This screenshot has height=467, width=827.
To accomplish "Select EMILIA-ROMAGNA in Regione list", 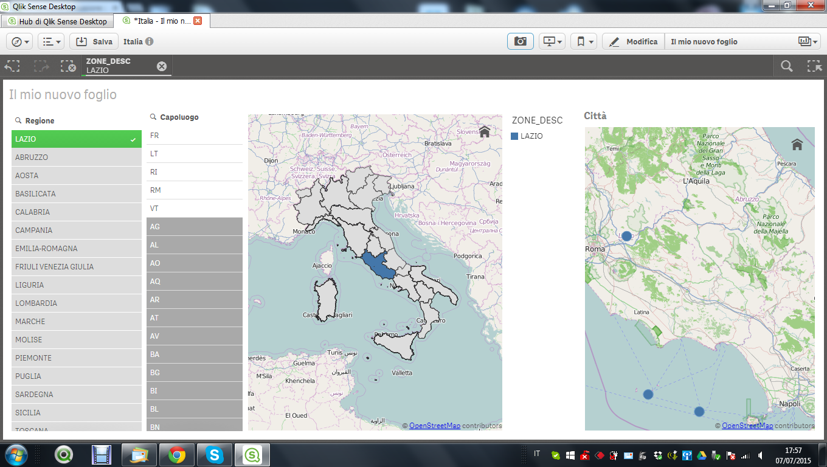I will pyautogui.click(x=77, y=249).
